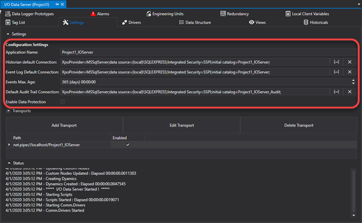Screen dimensions: 362x223
Task: Open the Alarms tab with warning icon
Action: point(100,14)
